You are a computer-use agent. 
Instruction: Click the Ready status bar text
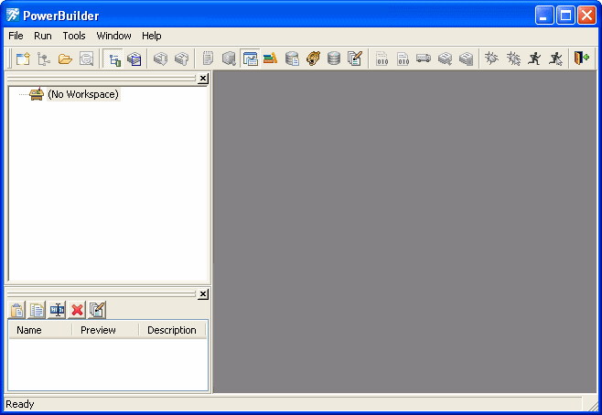pyautogui.click(x=20, y=404)
